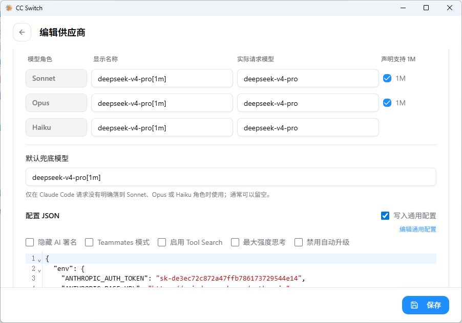462x323 pixels.
Task: Open 编辑通用配置 link
Action: [x=418, y=229]
